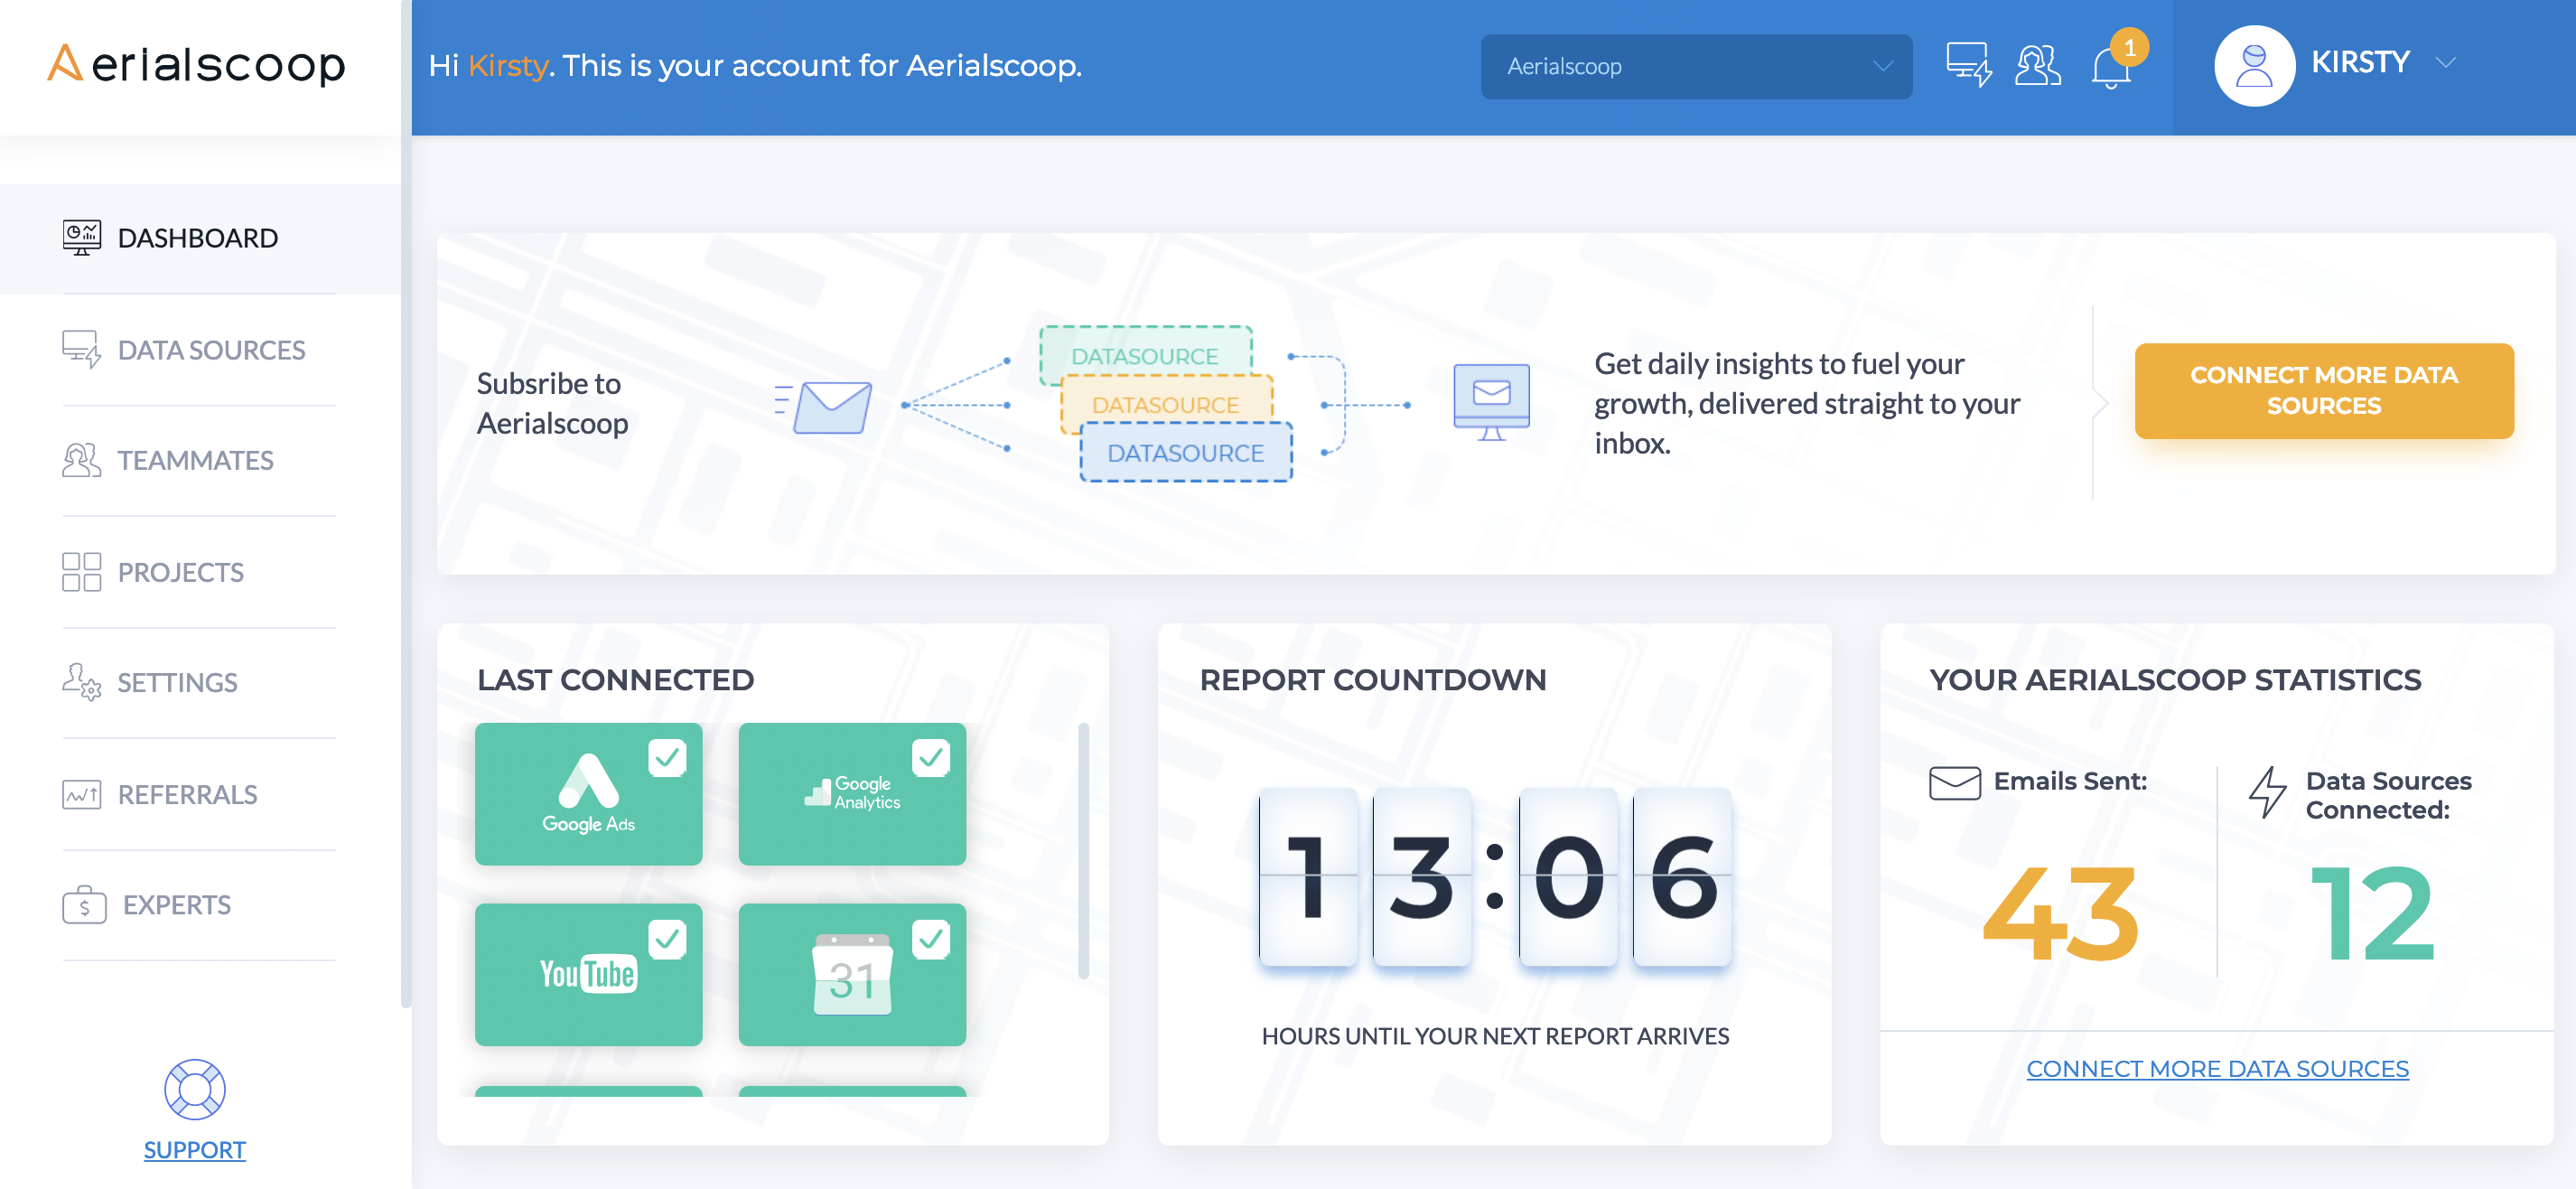Click the Aerialscoop logo
The height and width of the screenshot is (1189, 2576).
[196, 65]
